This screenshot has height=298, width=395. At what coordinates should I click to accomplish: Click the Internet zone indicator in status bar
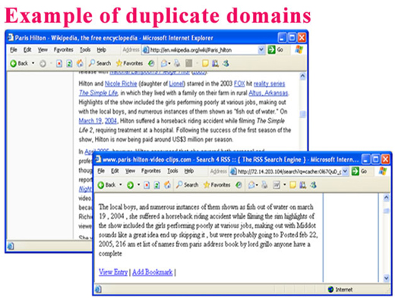coord(340,290)
